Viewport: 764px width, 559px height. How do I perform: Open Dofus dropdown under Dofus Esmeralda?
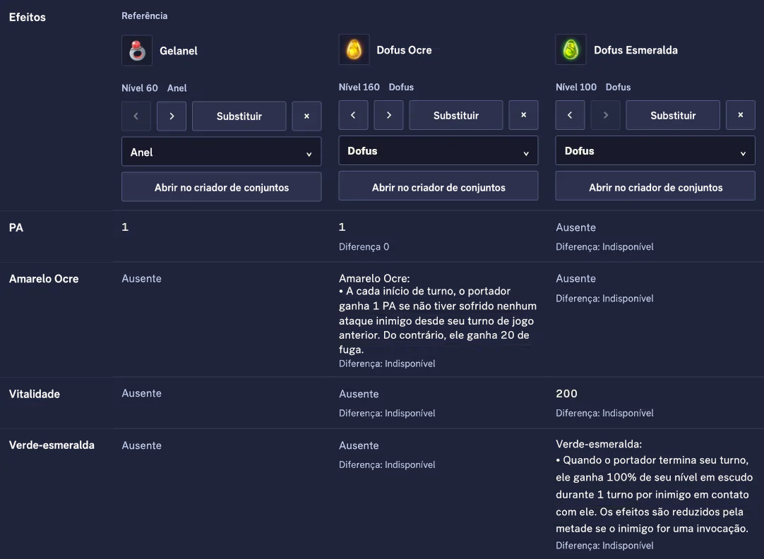click(655, 150)
